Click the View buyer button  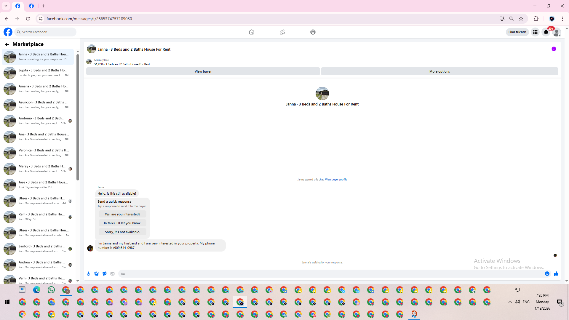point(203,71)
